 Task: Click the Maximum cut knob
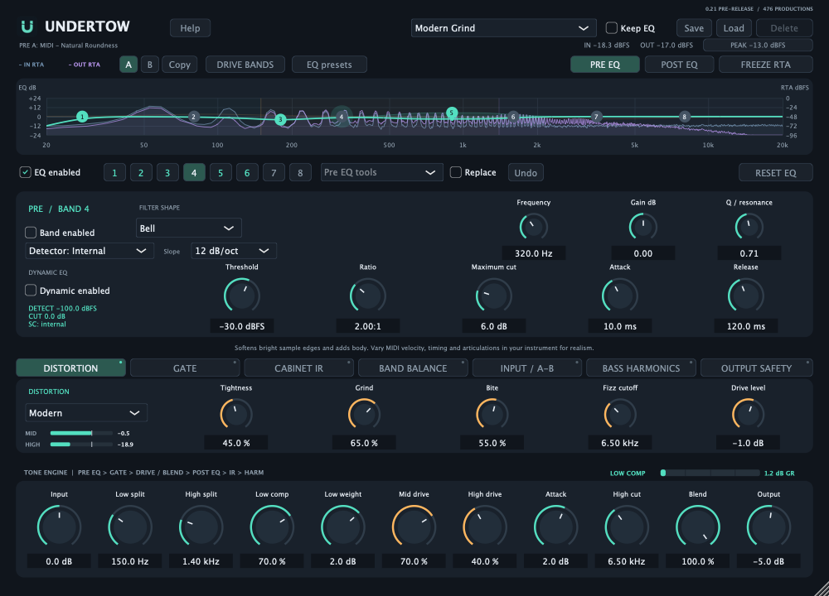(494, 296)
